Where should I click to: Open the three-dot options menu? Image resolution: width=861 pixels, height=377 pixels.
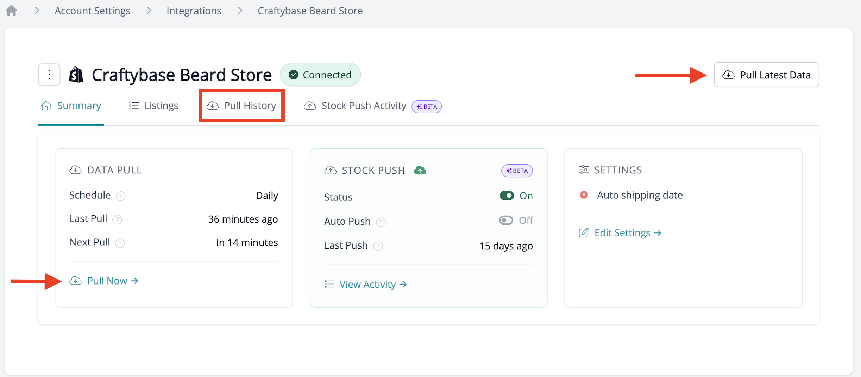pyautogui.click(x=49, y=75)
